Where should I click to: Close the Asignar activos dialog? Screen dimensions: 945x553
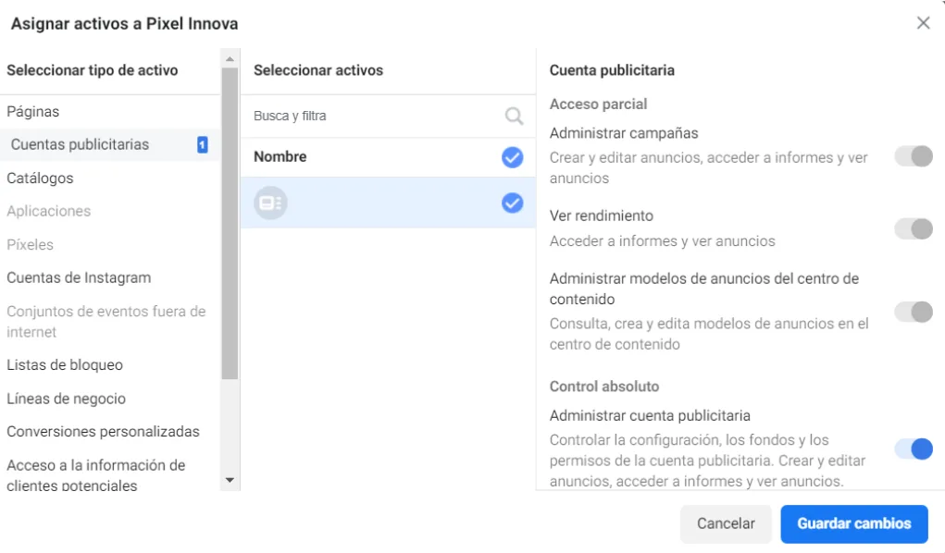(923, 23)
